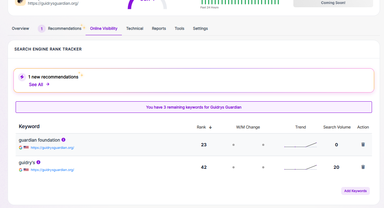
Task: Click the uptime bar chart
Action: click(240, 2)
